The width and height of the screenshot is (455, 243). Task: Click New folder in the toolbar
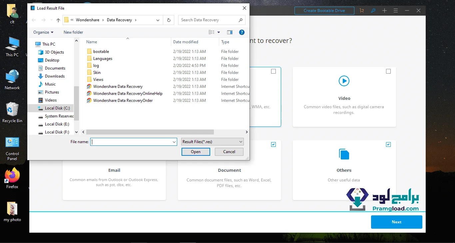(73, 32)
